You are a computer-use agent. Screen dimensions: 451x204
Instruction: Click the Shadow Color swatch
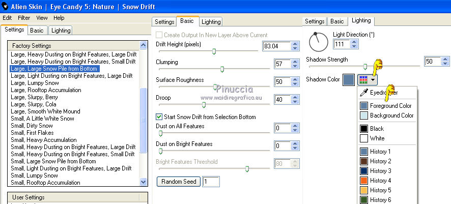click(x=349, y=80)
